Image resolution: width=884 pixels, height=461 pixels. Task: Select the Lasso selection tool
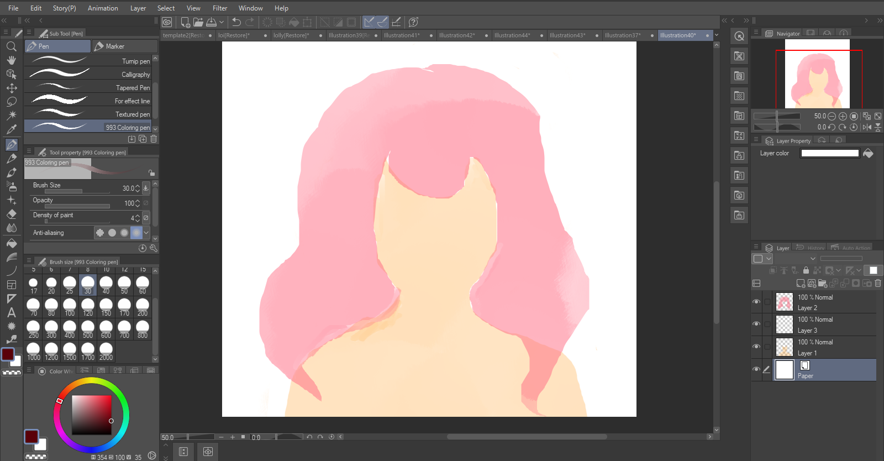click(11, 102)
